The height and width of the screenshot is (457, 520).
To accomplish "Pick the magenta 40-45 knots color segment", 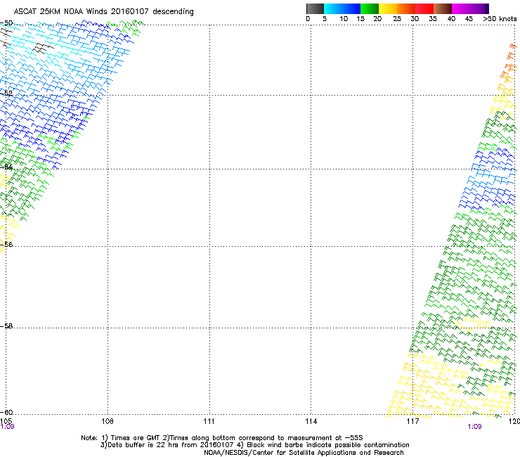I will 461,8.
